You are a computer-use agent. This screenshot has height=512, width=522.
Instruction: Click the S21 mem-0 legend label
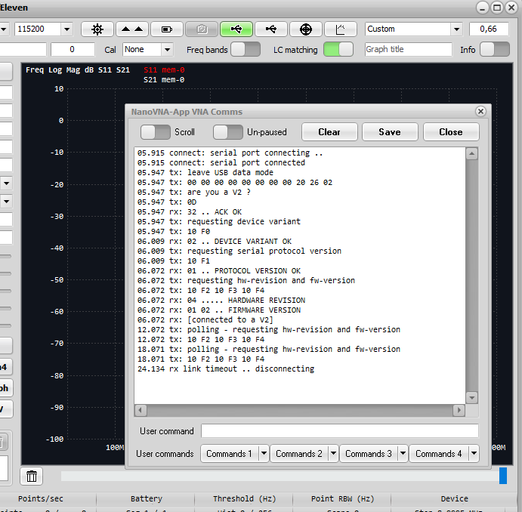(x=164, y=80)
